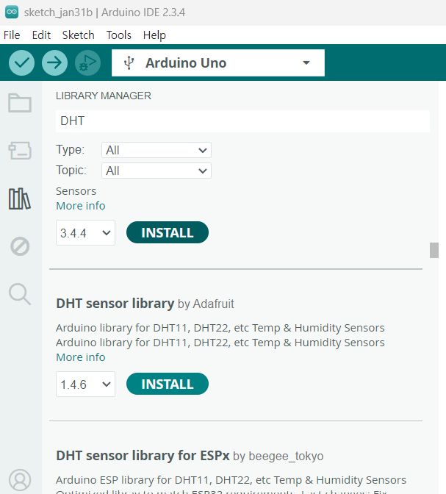Open the Type filter dropdown

click(157, 150)
